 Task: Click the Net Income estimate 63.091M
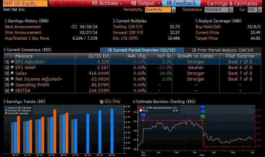pos(100,79)
